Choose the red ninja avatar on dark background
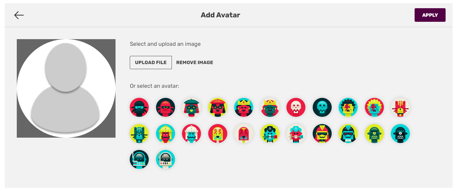This screenshot has height=191, width=457. click(x=166, y=107)
